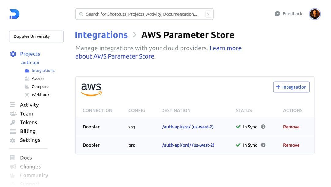Click the + Integration button

point(291,87)
